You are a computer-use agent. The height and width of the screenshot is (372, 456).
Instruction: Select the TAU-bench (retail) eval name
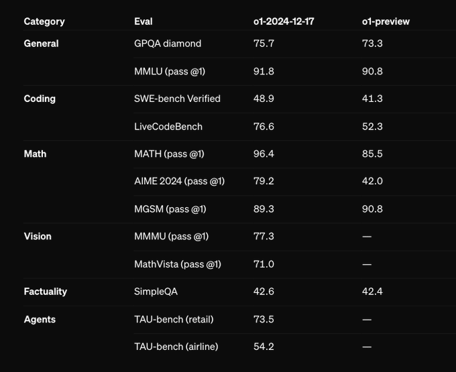[x=174, y=319]
